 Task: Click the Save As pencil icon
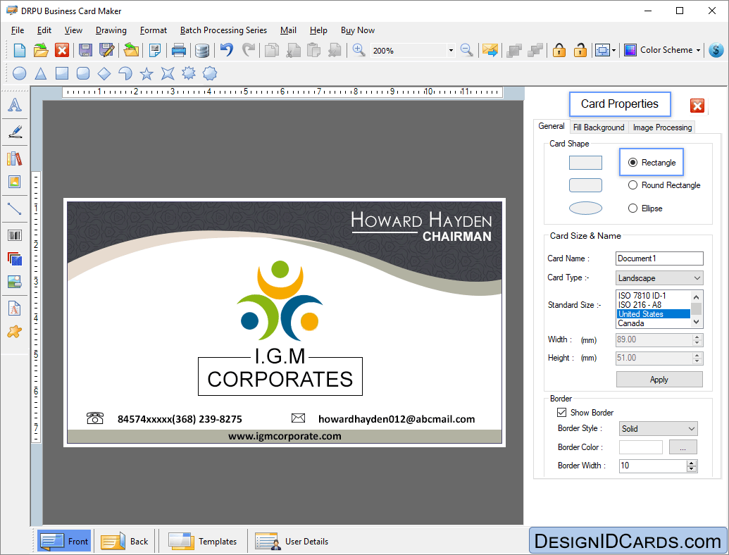106,50
